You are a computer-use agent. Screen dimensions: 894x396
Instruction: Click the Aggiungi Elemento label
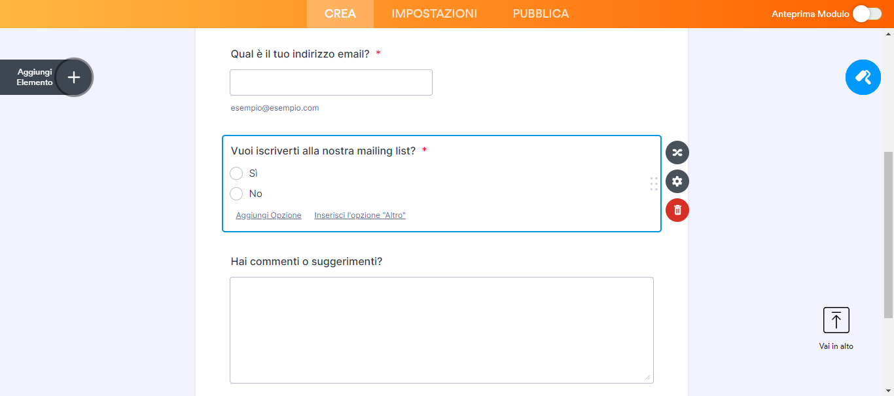(35, 77)
